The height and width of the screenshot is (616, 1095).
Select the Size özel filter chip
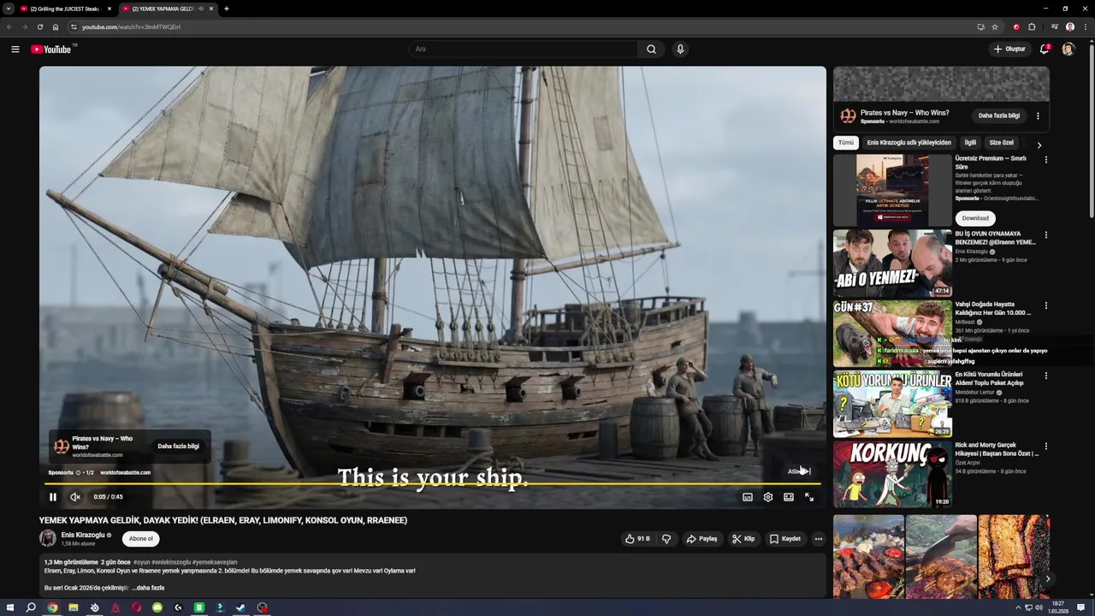click(x=1001, y=143)
